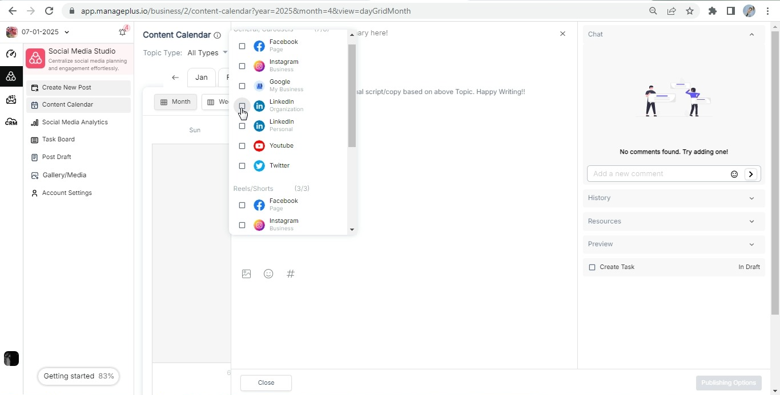
Task: Open emoji picker in the comment box
Action: [734, 174]
